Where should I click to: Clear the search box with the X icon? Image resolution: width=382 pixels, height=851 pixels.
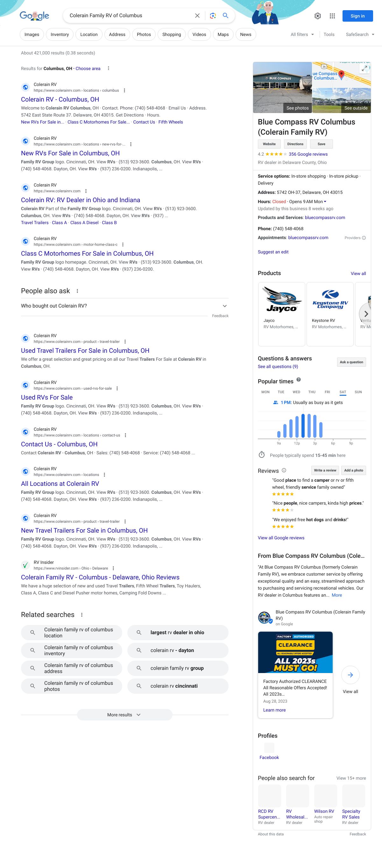pyautogui.click(x=197, y=16)
